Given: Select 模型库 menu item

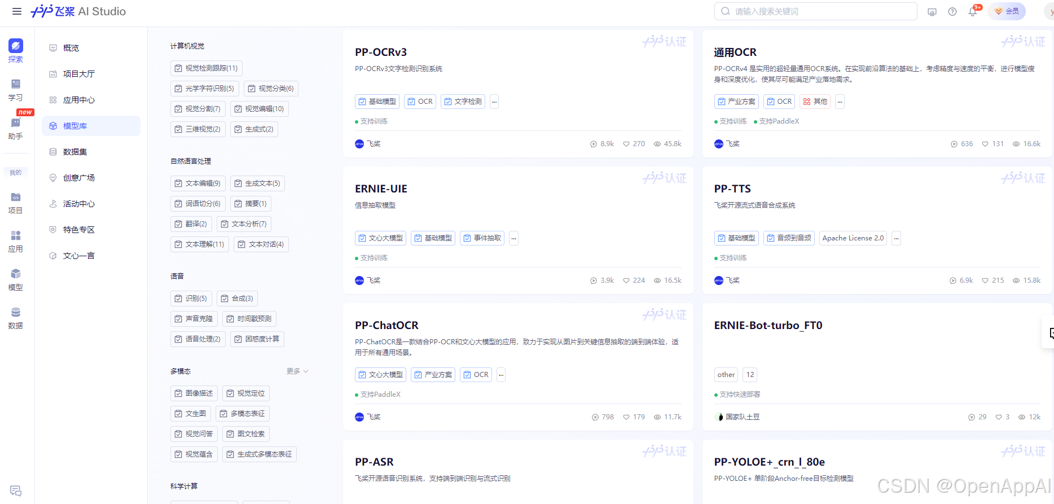Looking at the screenshot, I should tap(91, 126).
